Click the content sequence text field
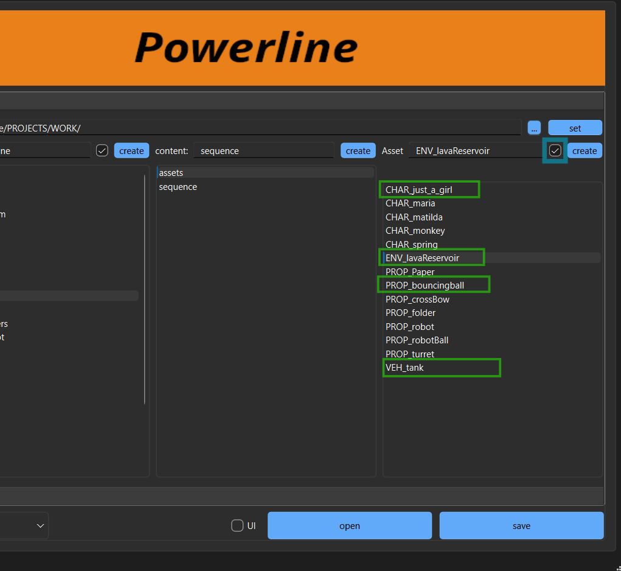The width and height of the screenshot is (621, 571). [263, 150]
